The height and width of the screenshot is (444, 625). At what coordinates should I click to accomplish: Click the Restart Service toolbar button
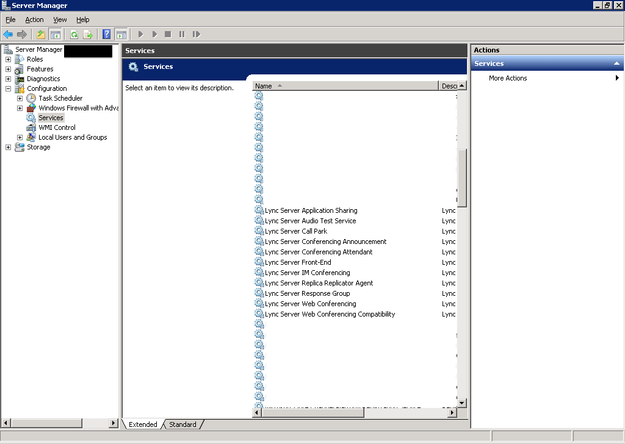pos(196,34)
